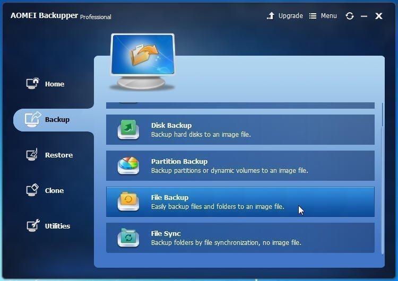The image size is (398, 281).
Task: Choose Disk Backup option title
Action: point(171,125)
